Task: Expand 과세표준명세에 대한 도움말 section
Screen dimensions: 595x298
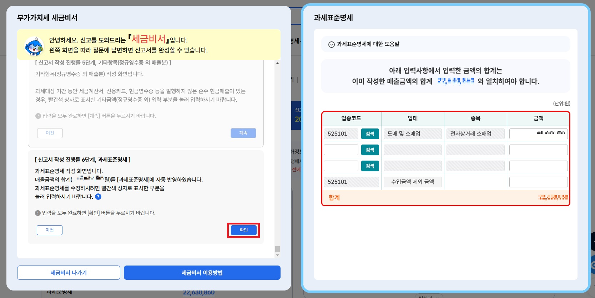Action: pos(445,44)
